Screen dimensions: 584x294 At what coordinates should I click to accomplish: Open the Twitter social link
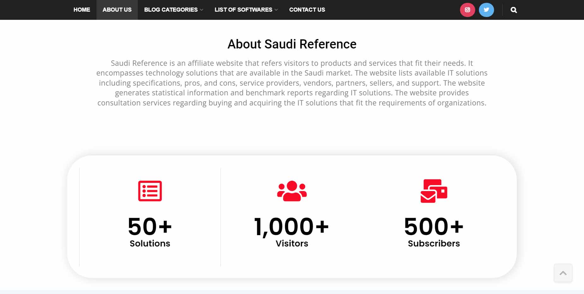tap(486, 10)
